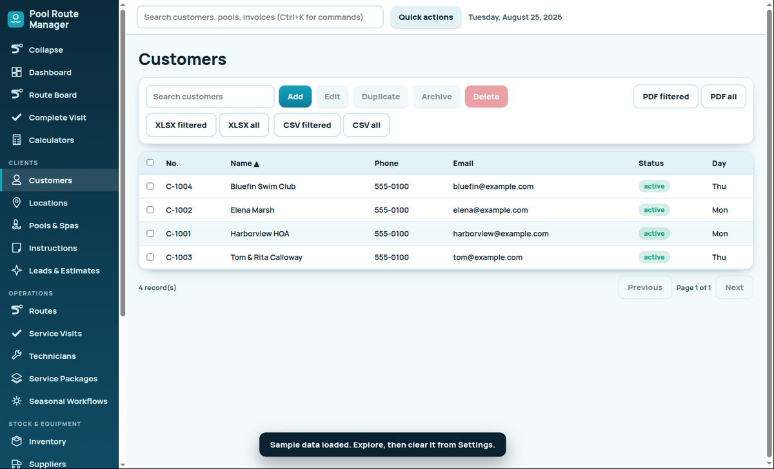Click the Sample data loaded toast message
The height and width of the screenshot is (469, 774).
[382, 445]
